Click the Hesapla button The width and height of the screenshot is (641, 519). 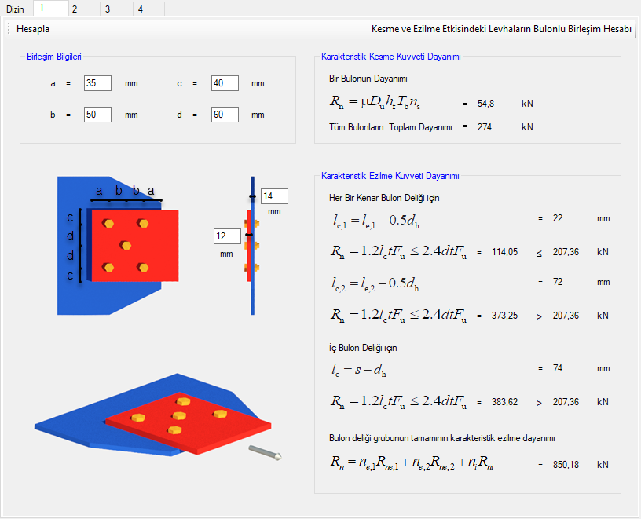(x=33, y=29)
